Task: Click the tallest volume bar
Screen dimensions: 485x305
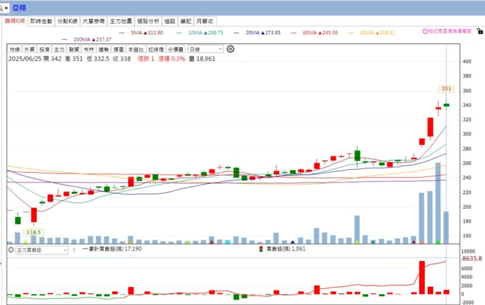Action: pos(438,203)
